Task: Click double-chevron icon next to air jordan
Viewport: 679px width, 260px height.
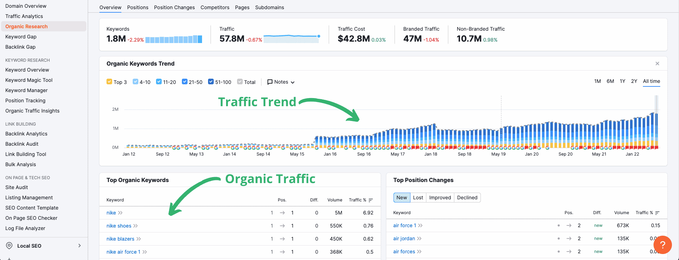Action: coord(419,238)
